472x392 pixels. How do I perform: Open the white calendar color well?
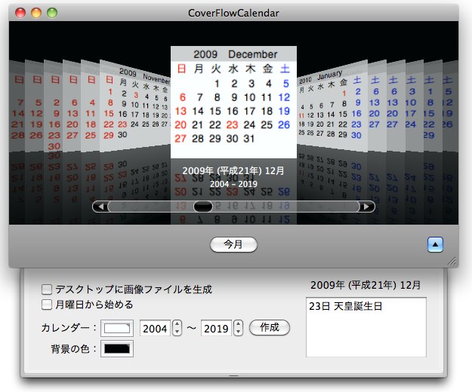tap(117, 328)
